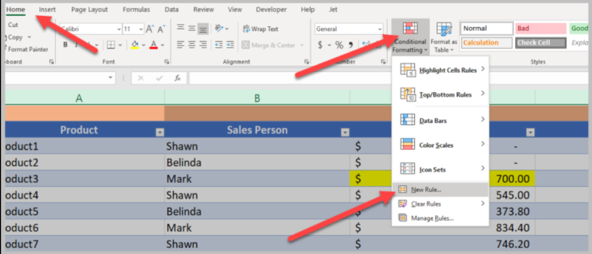The width and height of the screenshot is (592, 254).
Task: Open the Formulas ribbon tab
Action: point(136,10)
